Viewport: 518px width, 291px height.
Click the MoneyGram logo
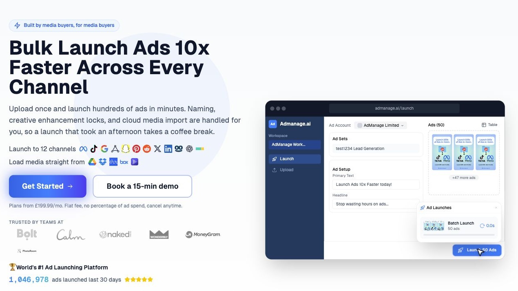pos(203,234)
